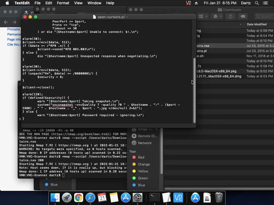
Task: Select the Orange tag in Finder sidebar
Action: (x=141, y=164)
